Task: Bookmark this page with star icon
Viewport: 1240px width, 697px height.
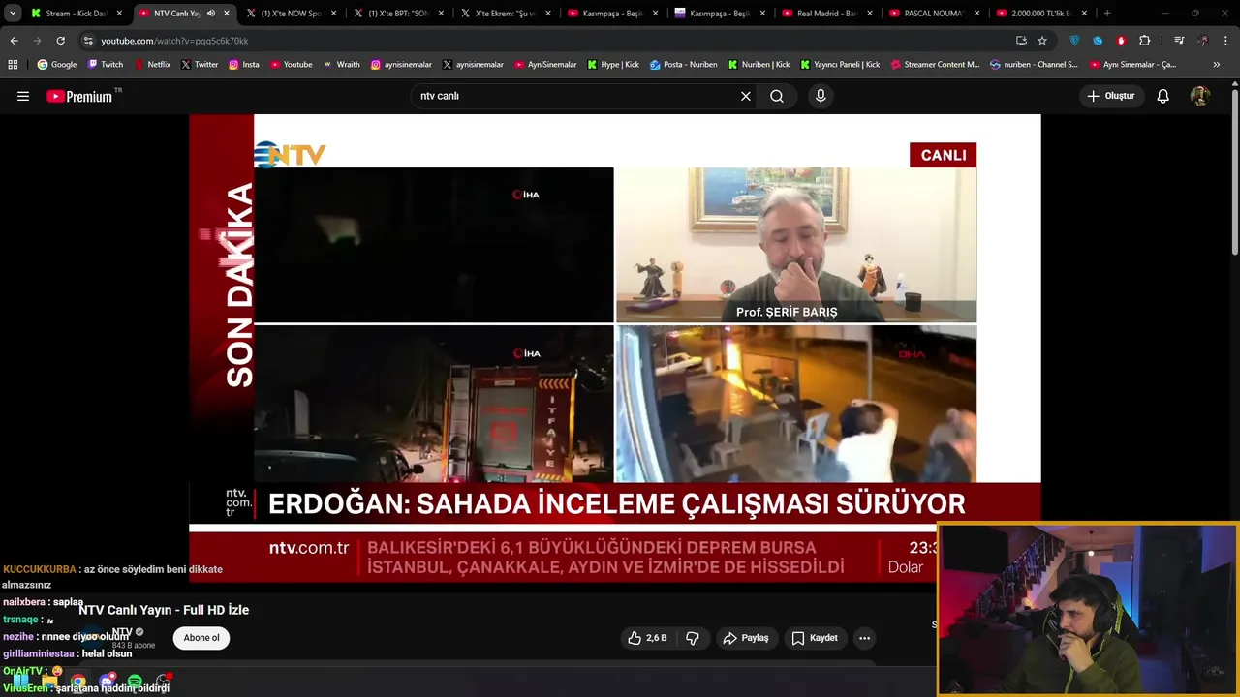Action: point(1042,41)
